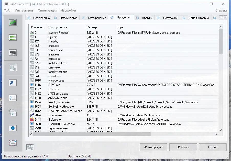The image size is (231, 161).
Task: Click the Обновить button
Action: pos(183,147)
